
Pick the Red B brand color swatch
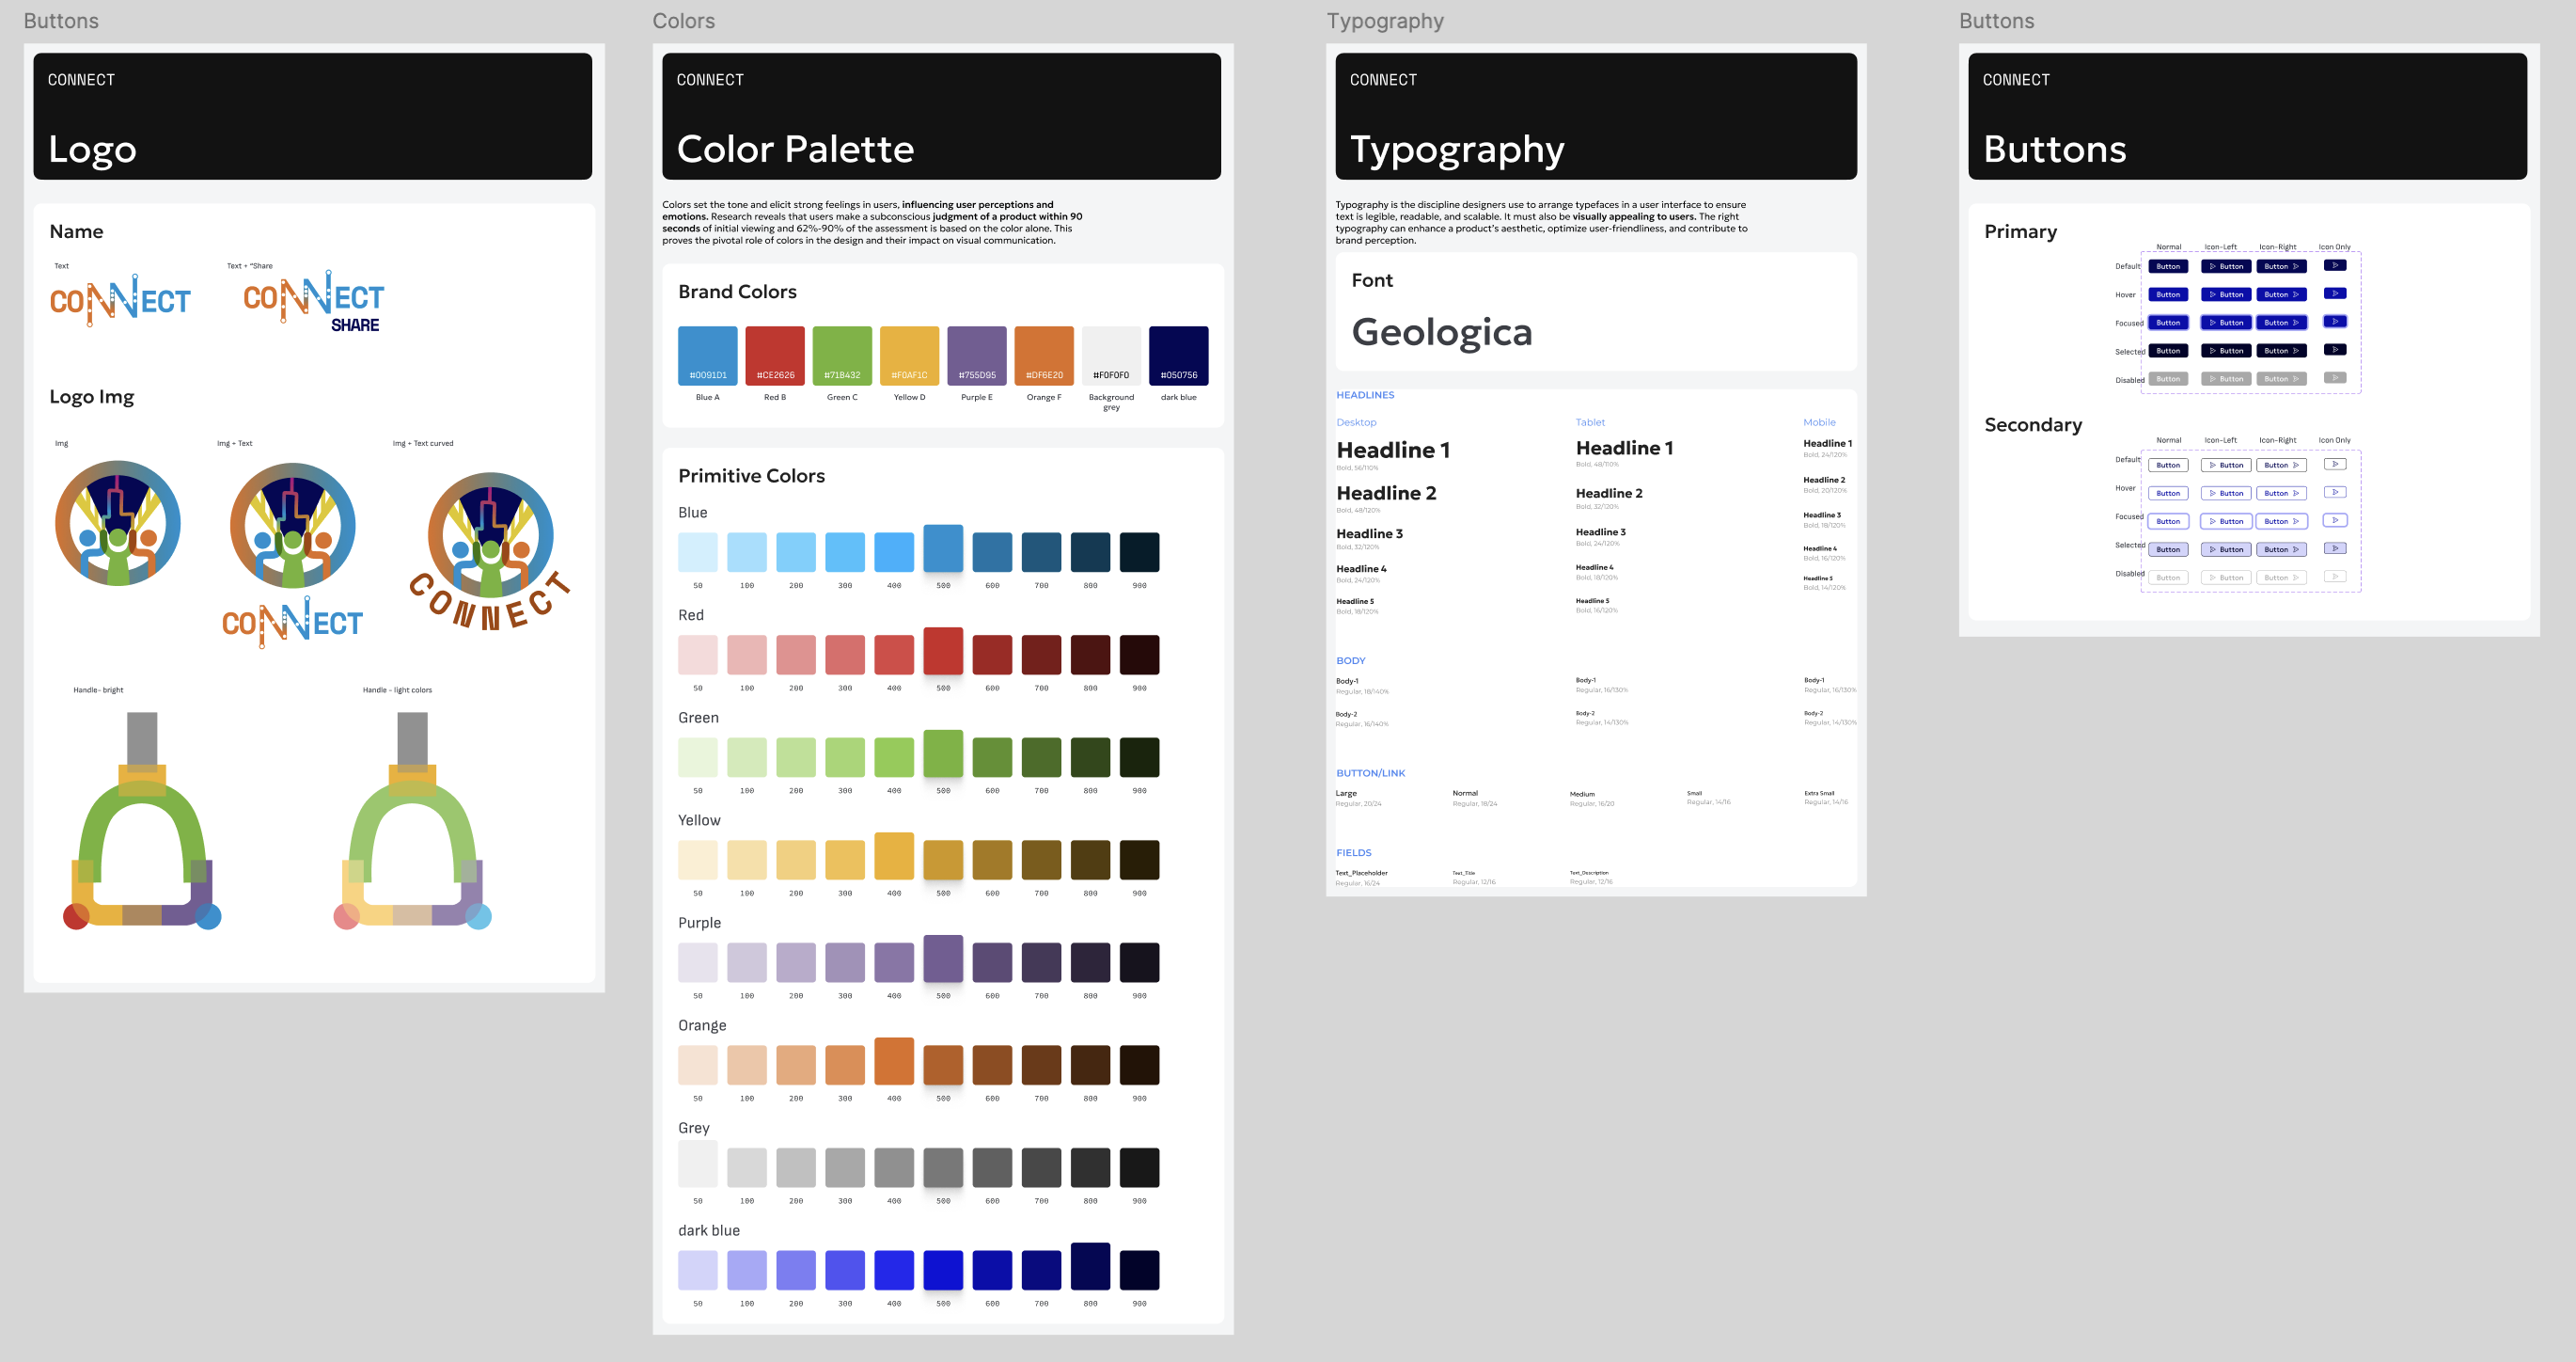[774, 356]
